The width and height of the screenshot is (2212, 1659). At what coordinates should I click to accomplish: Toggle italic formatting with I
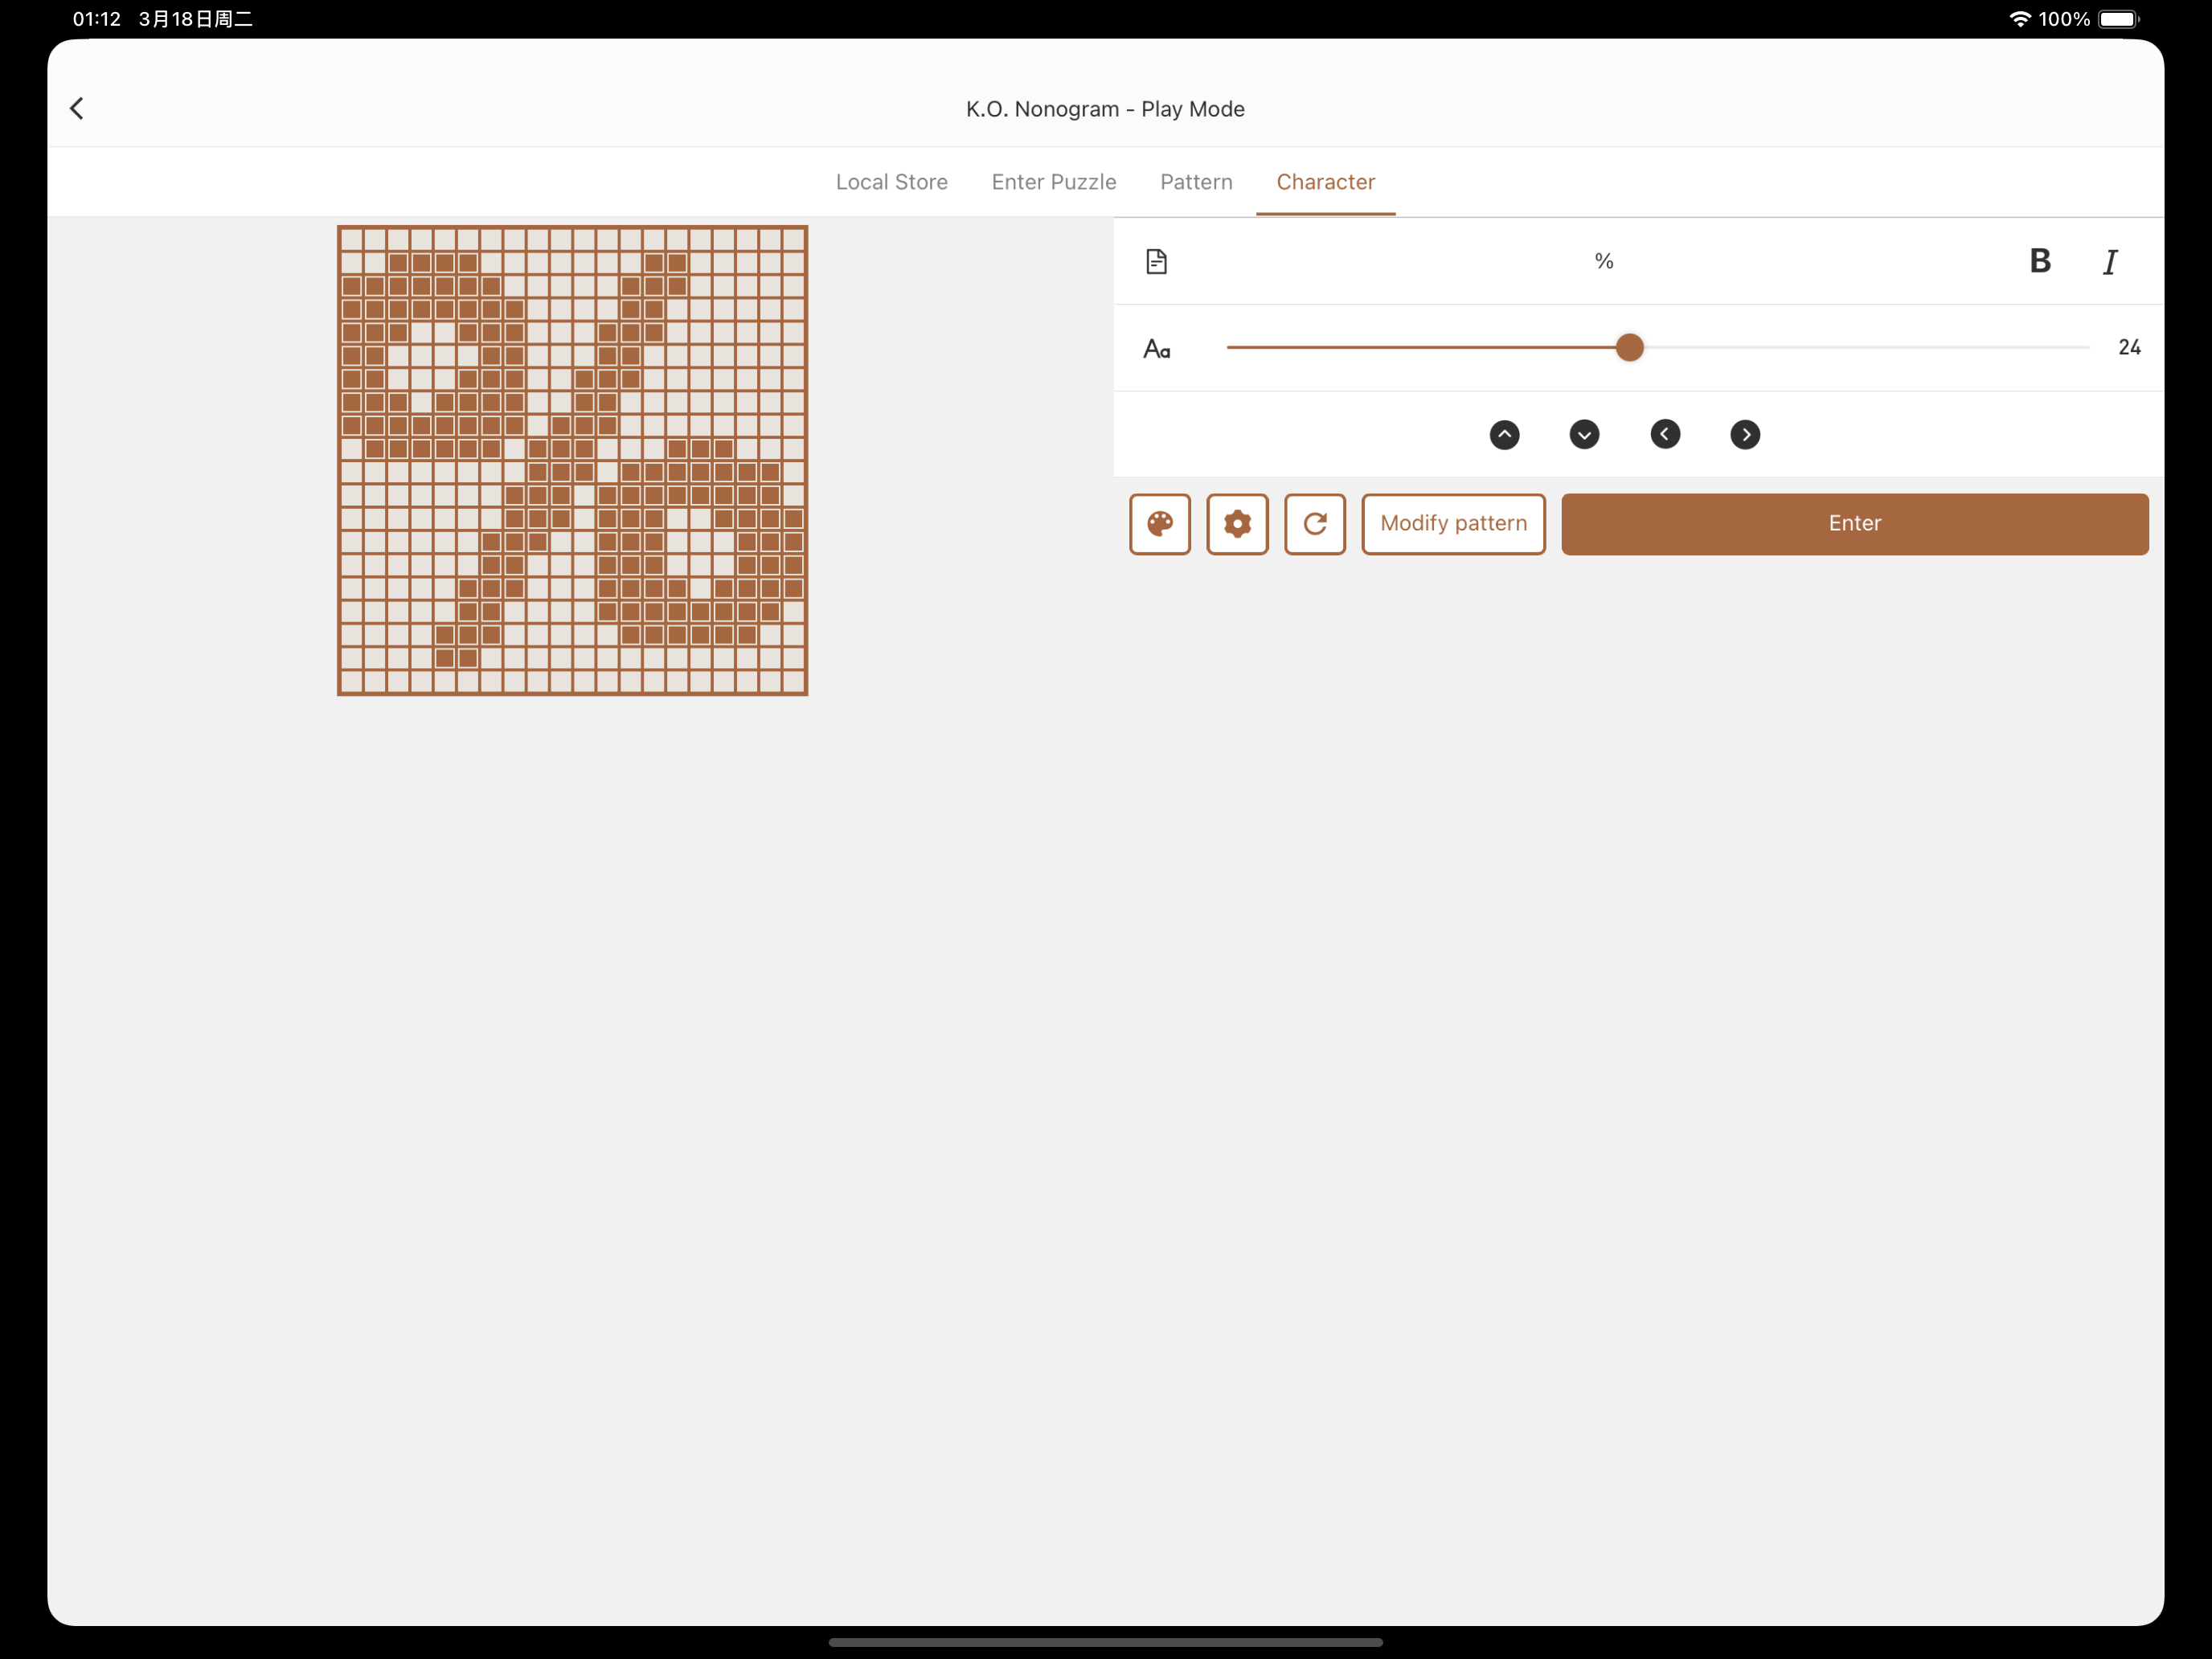(x=2110, y=262)
